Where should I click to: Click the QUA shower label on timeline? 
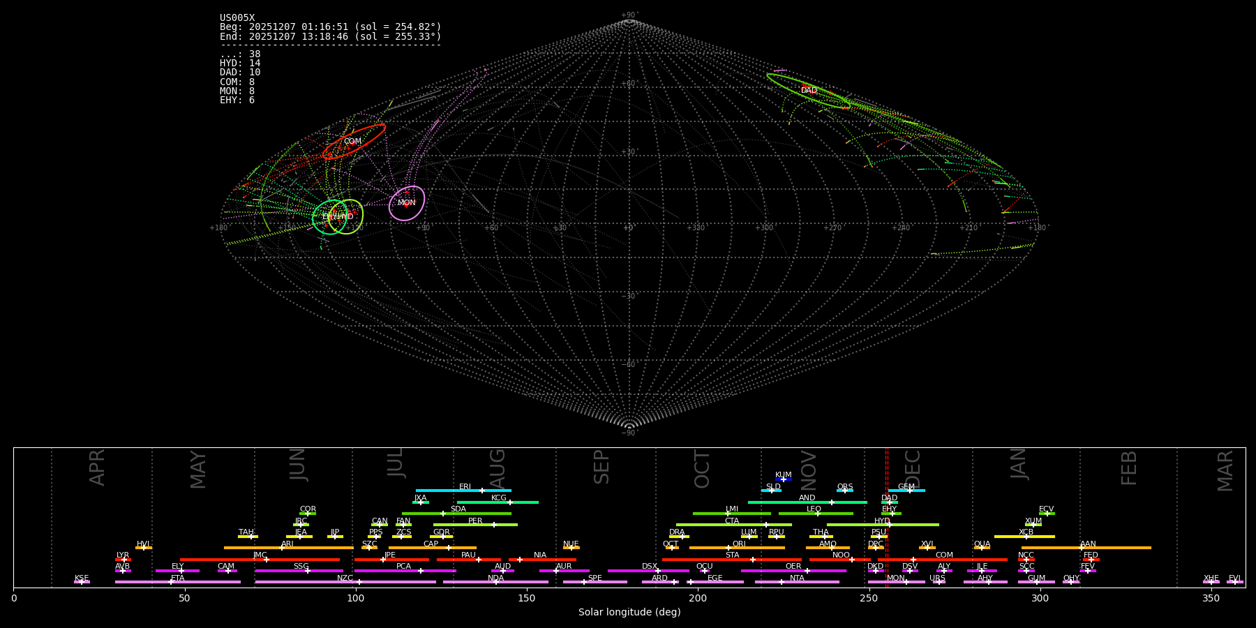[982, 544]
